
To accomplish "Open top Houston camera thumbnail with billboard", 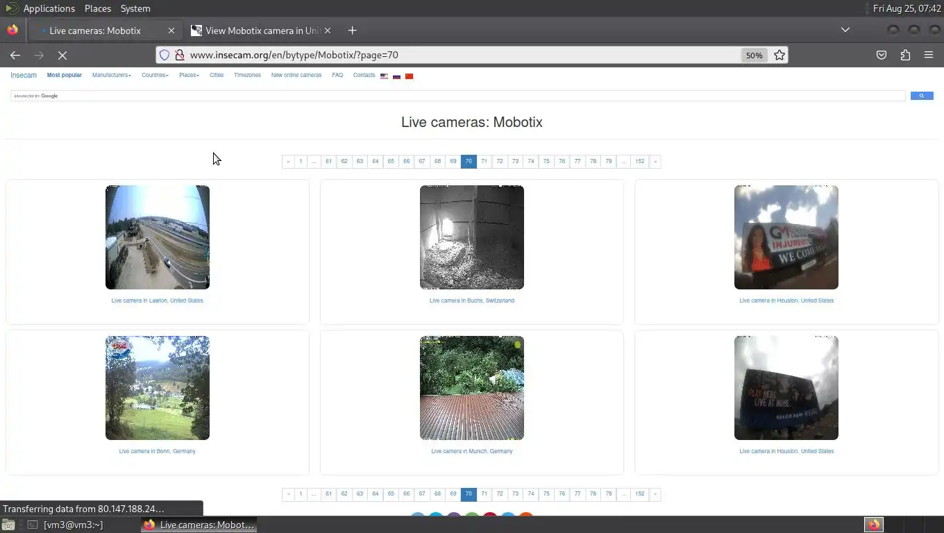I will 786,237.
